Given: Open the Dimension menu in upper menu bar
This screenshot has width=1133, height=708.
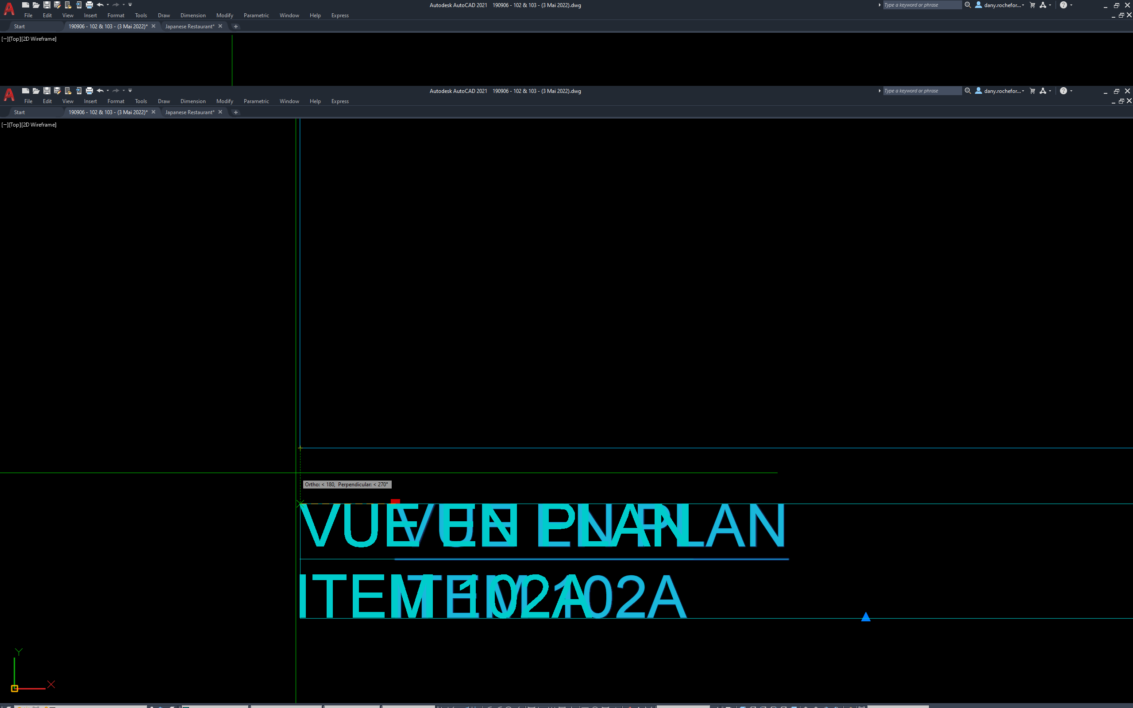Looking at the screenshot, I should [x=193, y=15].
